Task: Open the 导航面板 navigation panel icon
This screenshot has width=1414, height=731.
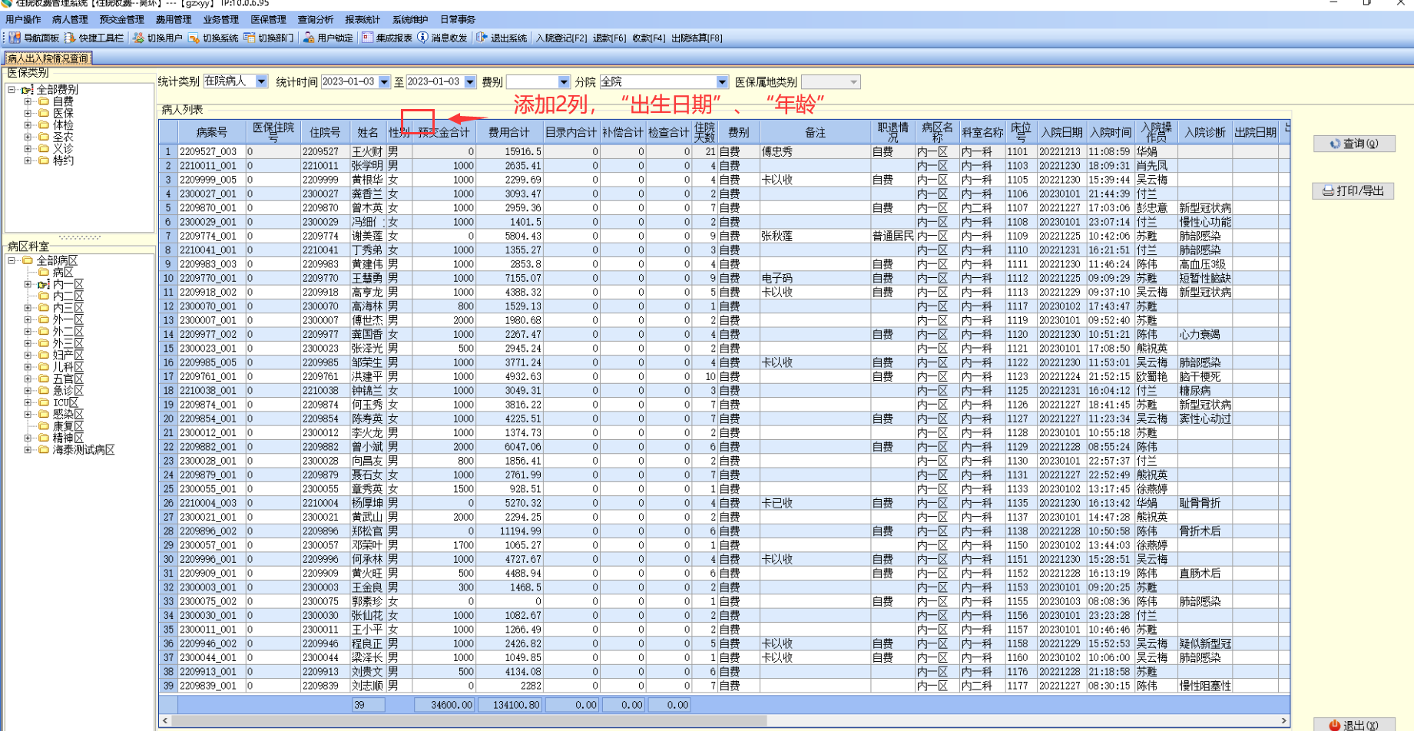Action: click(x=15, y=38)
